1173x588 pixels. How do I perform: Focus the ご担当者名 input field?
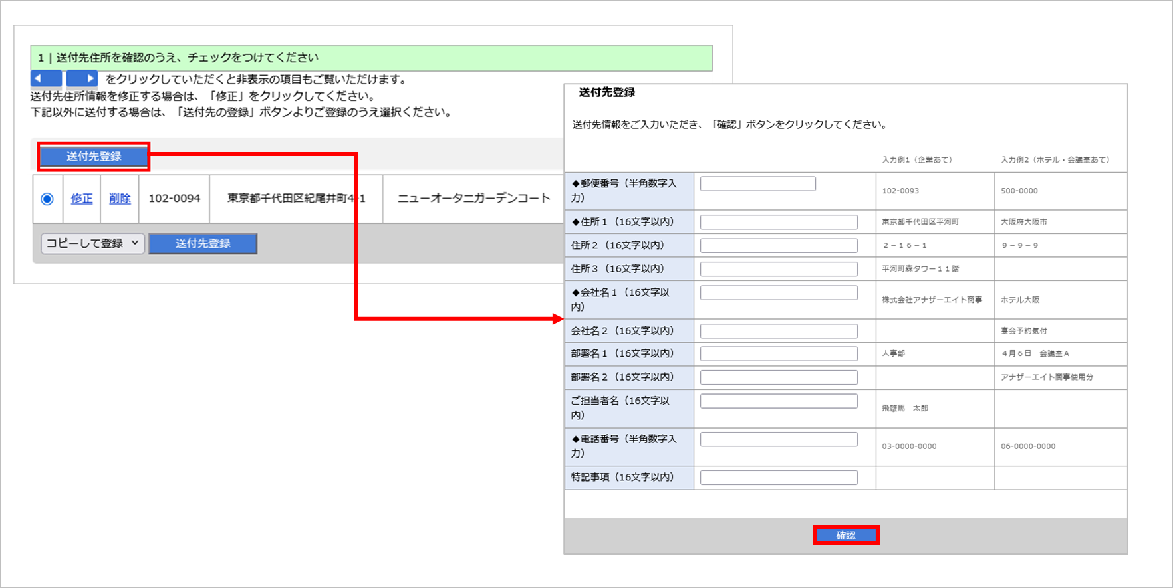(x=779, y=401)
